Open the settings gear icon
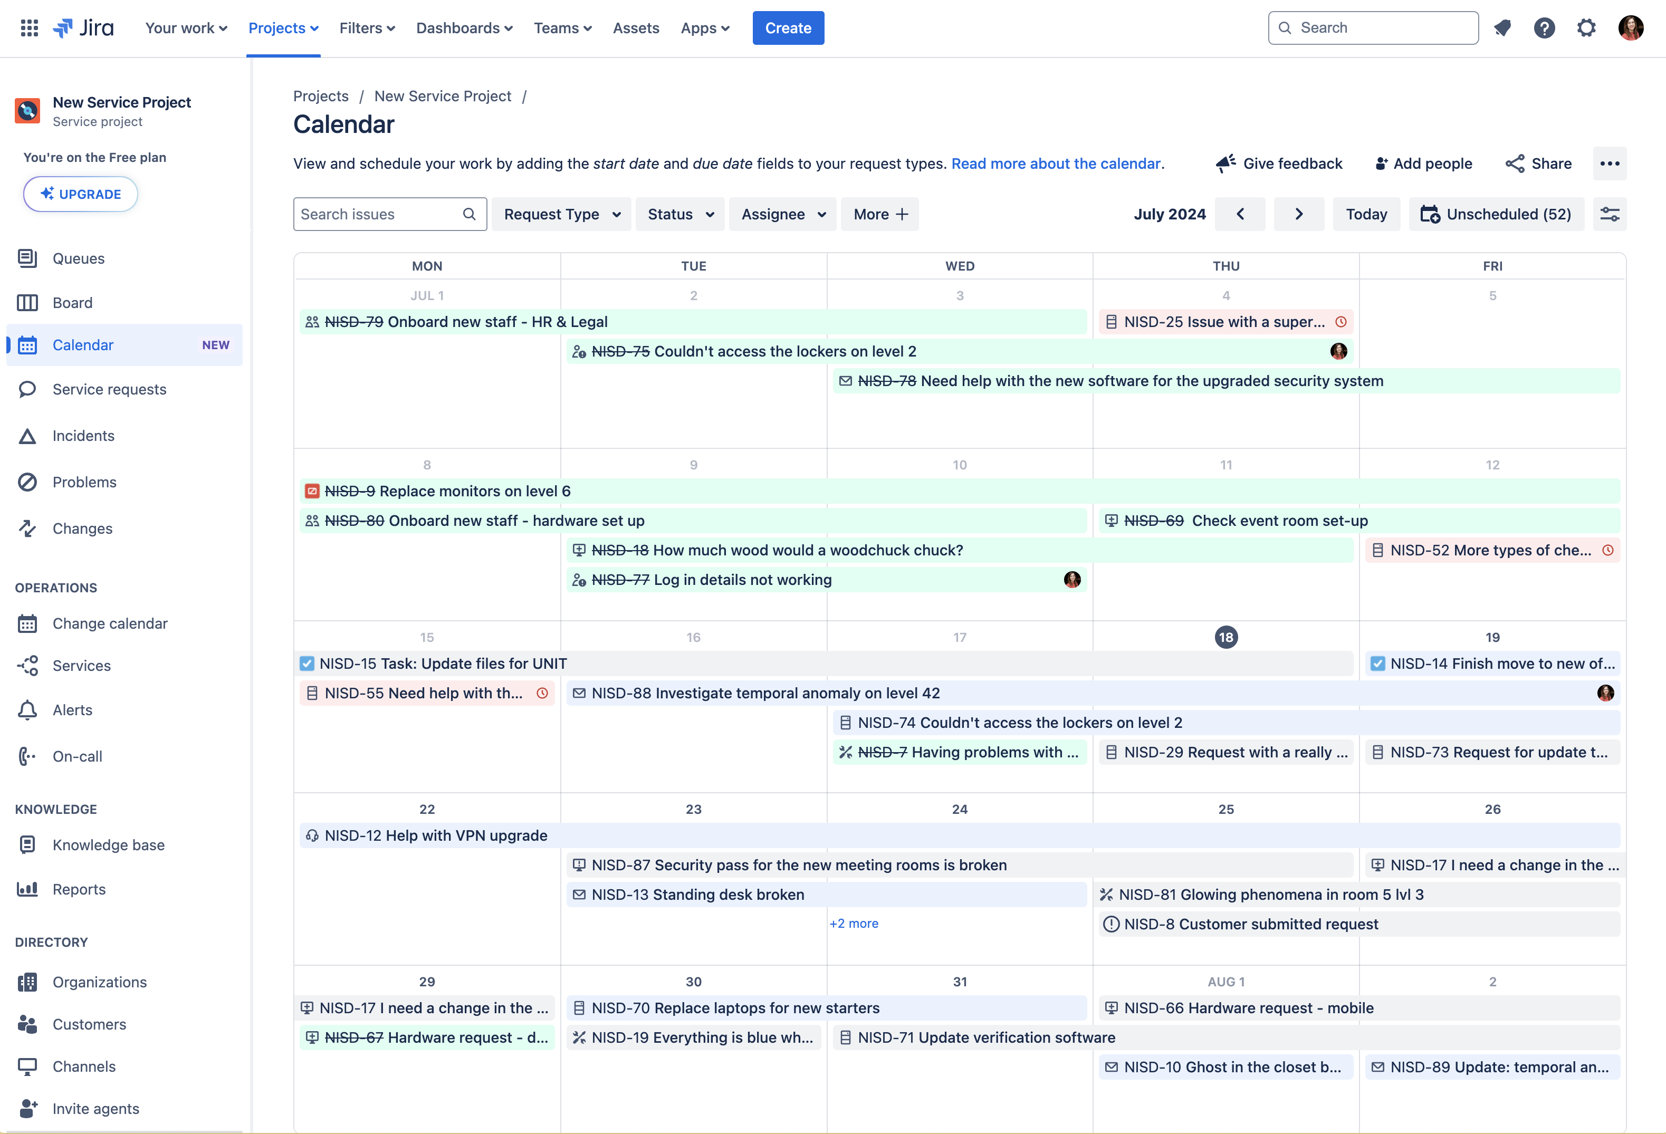 click(x=1586, y=28)
